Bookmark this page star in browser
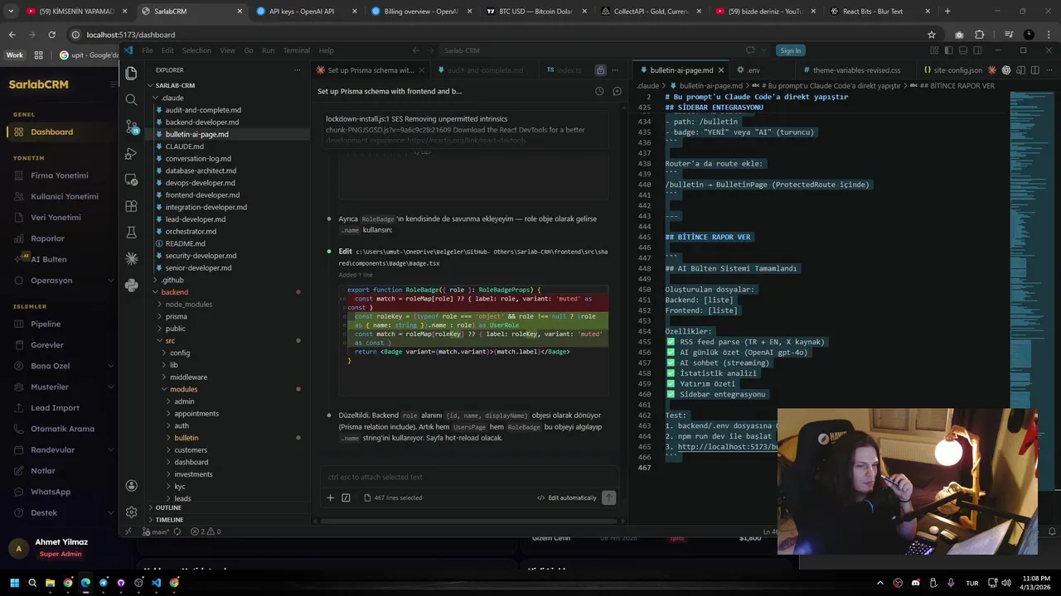This screenshot has height=596, width=1061. pos(932,35)
